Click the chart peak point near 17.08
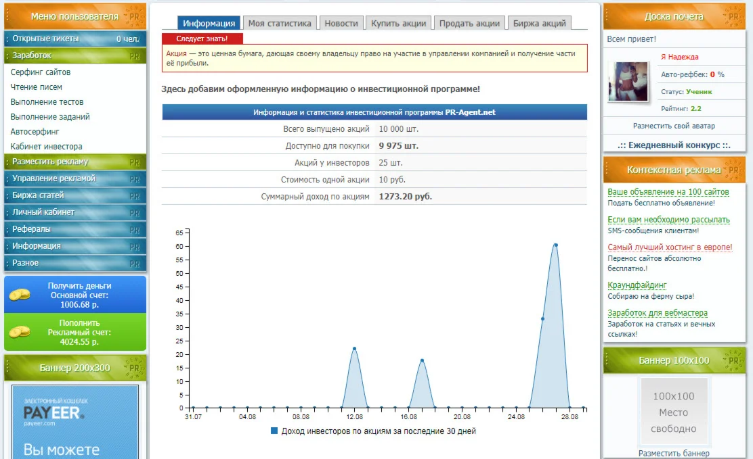The height and width of the screenshot is (459, 753). pos(422,361)
